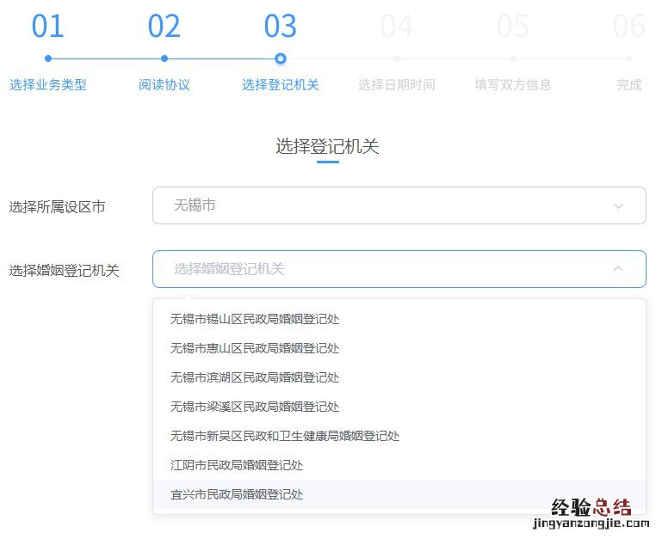Click the up chevron in registry selector

point(618,269)
